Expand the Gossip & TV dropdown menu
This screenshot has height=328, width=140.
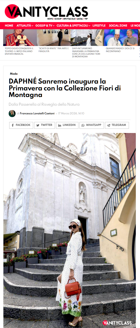tap(45, 25)
